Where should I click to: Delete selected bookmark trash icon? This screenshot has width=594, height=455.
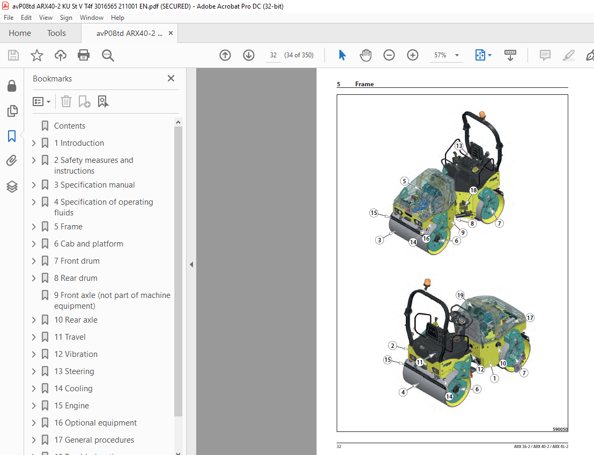click(66, 101)
